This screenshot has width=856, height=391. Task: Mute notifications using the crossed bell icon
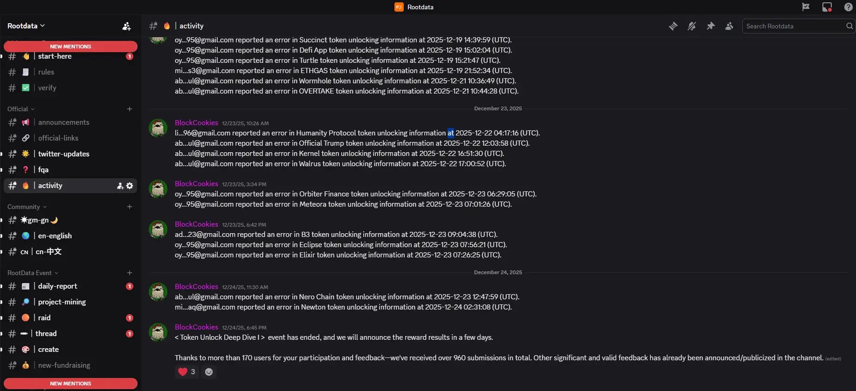[692, 26]
